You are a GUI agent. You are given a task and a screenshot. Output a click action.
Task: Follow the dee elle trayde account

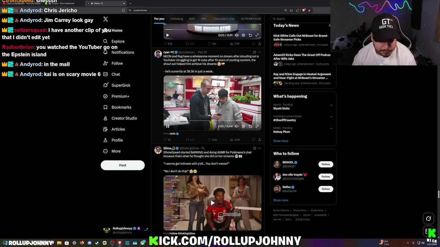tap(326, 177)
